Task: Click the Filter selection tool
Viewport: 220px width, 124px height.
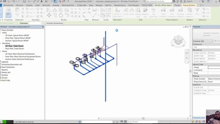Action: click(197, 11)
